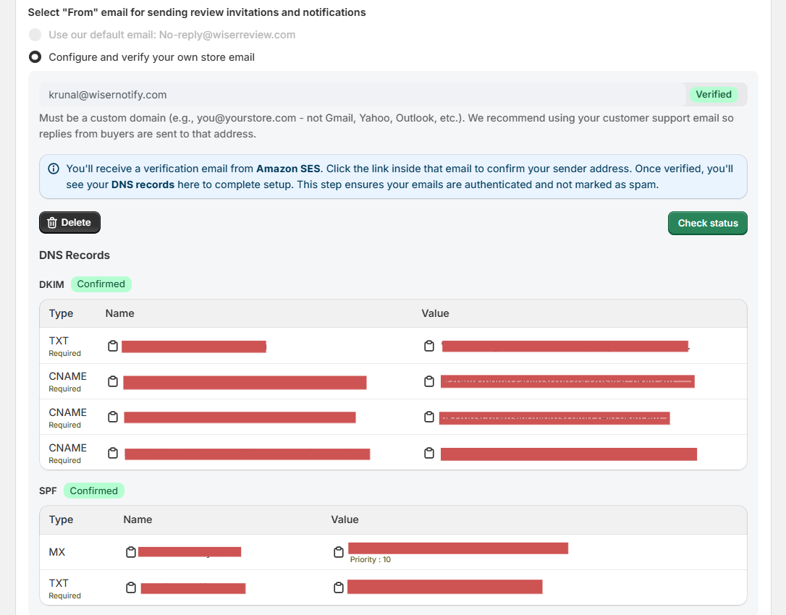Click the SPF Confirmed badge
Viewport: 786px width, 615px height.
coord(94,491)
